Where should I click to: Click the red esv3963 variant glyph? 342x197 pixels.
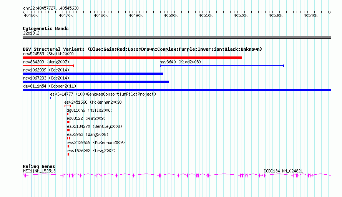coord(68,138)
